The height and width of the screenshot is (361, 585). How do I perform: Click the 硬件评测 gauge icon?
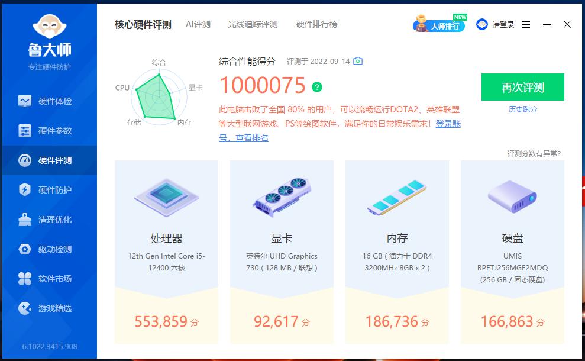pyautogui.click(x=25, y=160)
